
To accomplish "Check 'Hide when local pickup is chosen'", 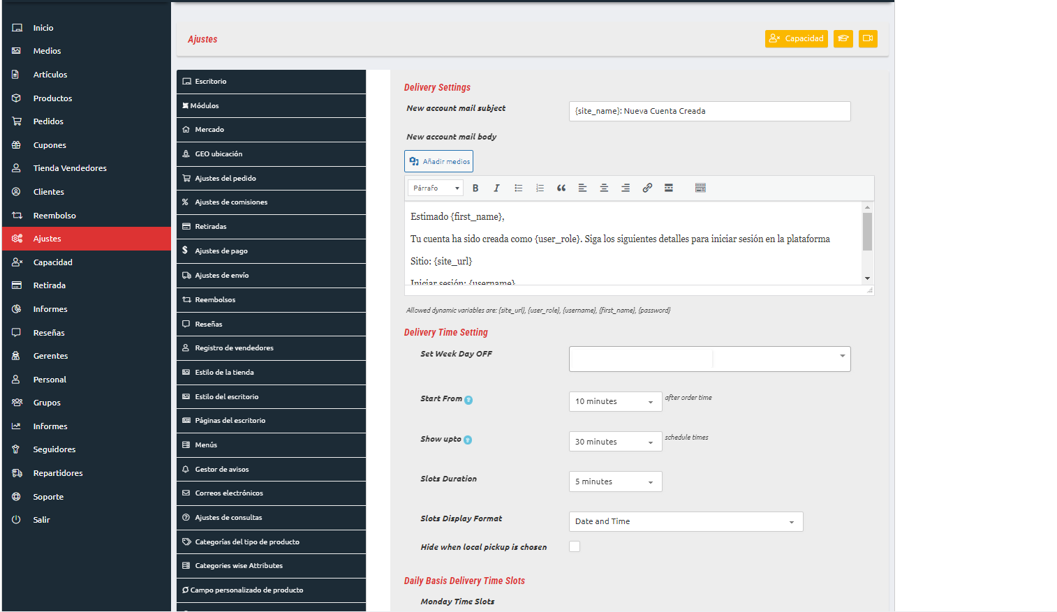I will [x=575, y=546].
